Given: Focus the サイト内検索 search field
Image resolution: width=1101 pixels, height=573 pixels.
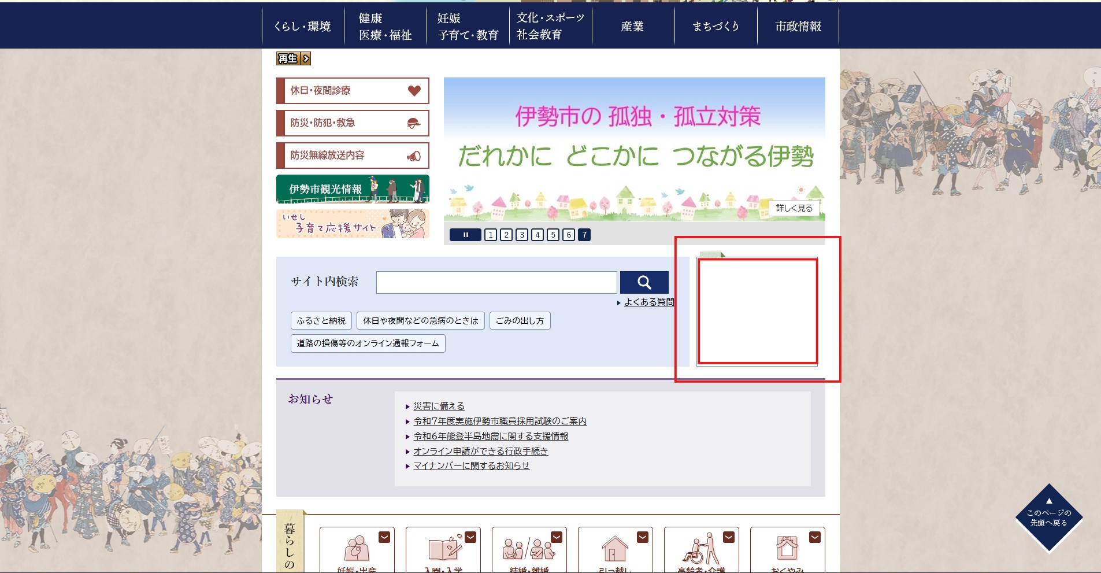Looking at the screenshot, I should tap(496, 282).
